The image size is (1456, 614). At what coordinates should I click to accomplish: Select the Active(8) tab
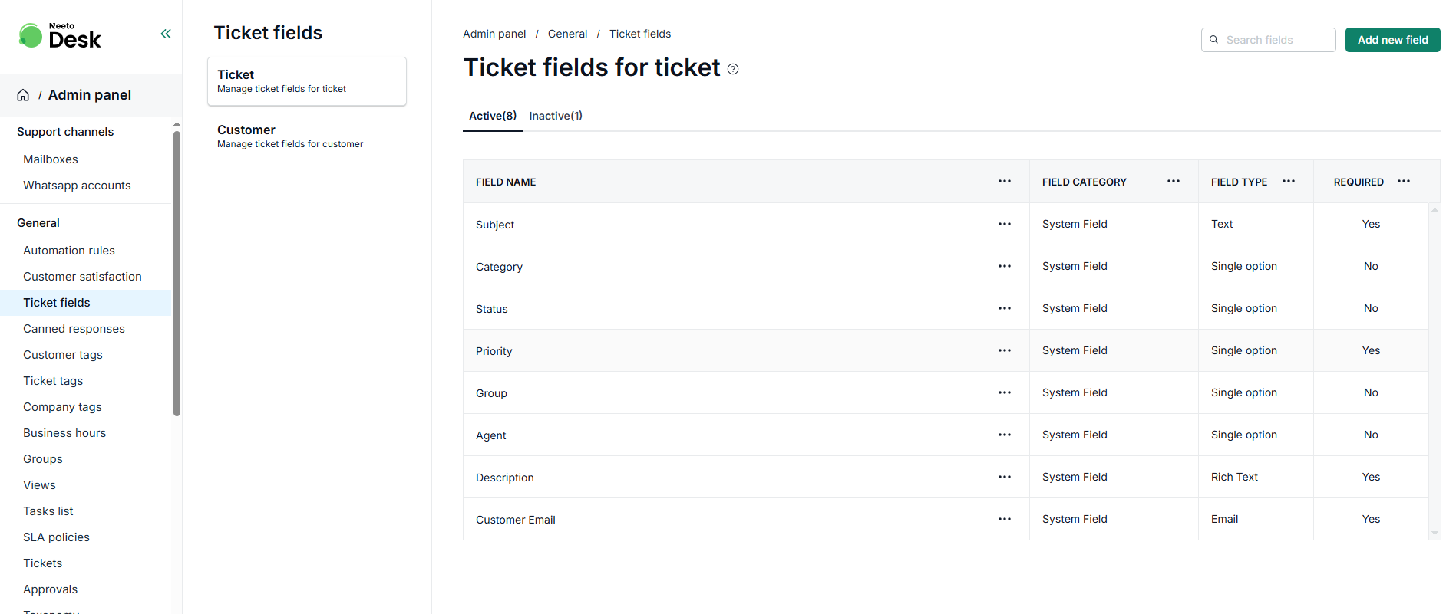click(493, 116)
